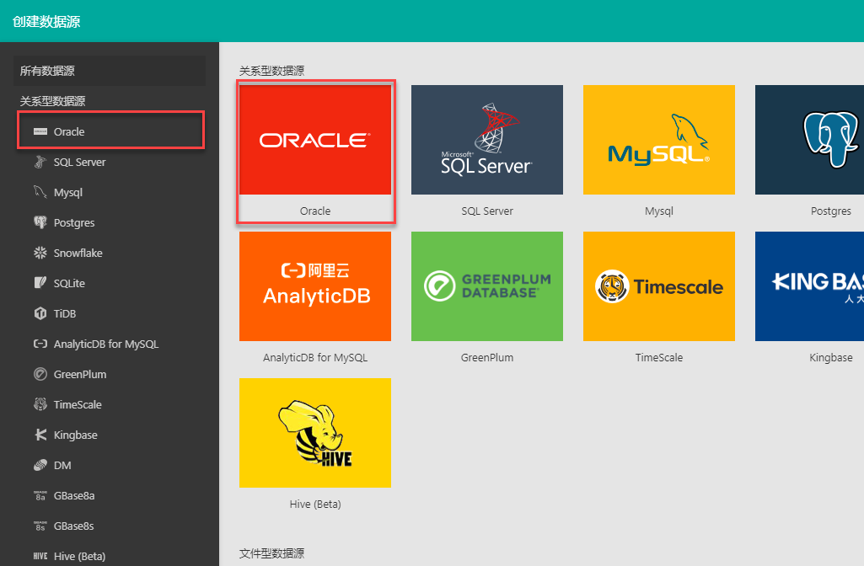Click the Mysql dolphin sidebar icon

tap(40, 192)
